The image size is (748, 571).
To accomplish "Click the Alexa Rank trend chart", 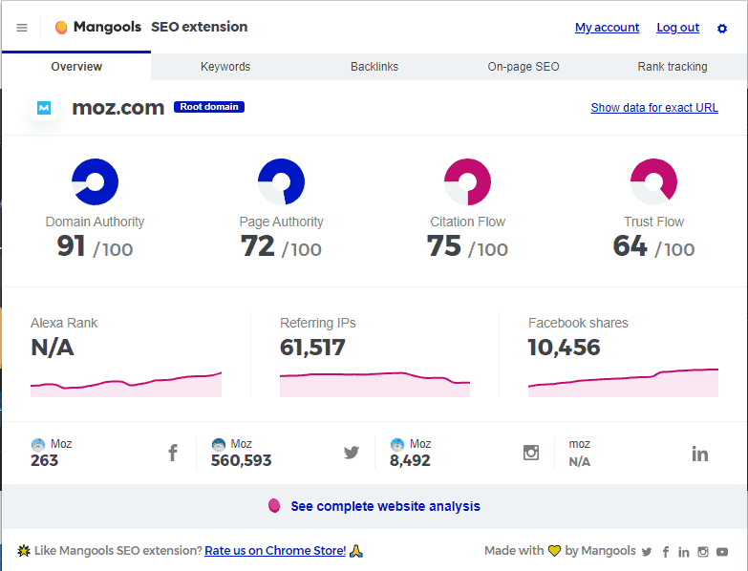I will coord(126,384).
